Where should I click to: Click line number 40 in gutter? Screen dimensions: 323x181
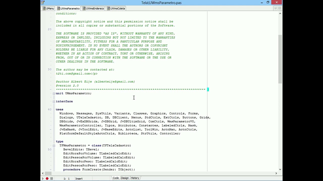49,110
